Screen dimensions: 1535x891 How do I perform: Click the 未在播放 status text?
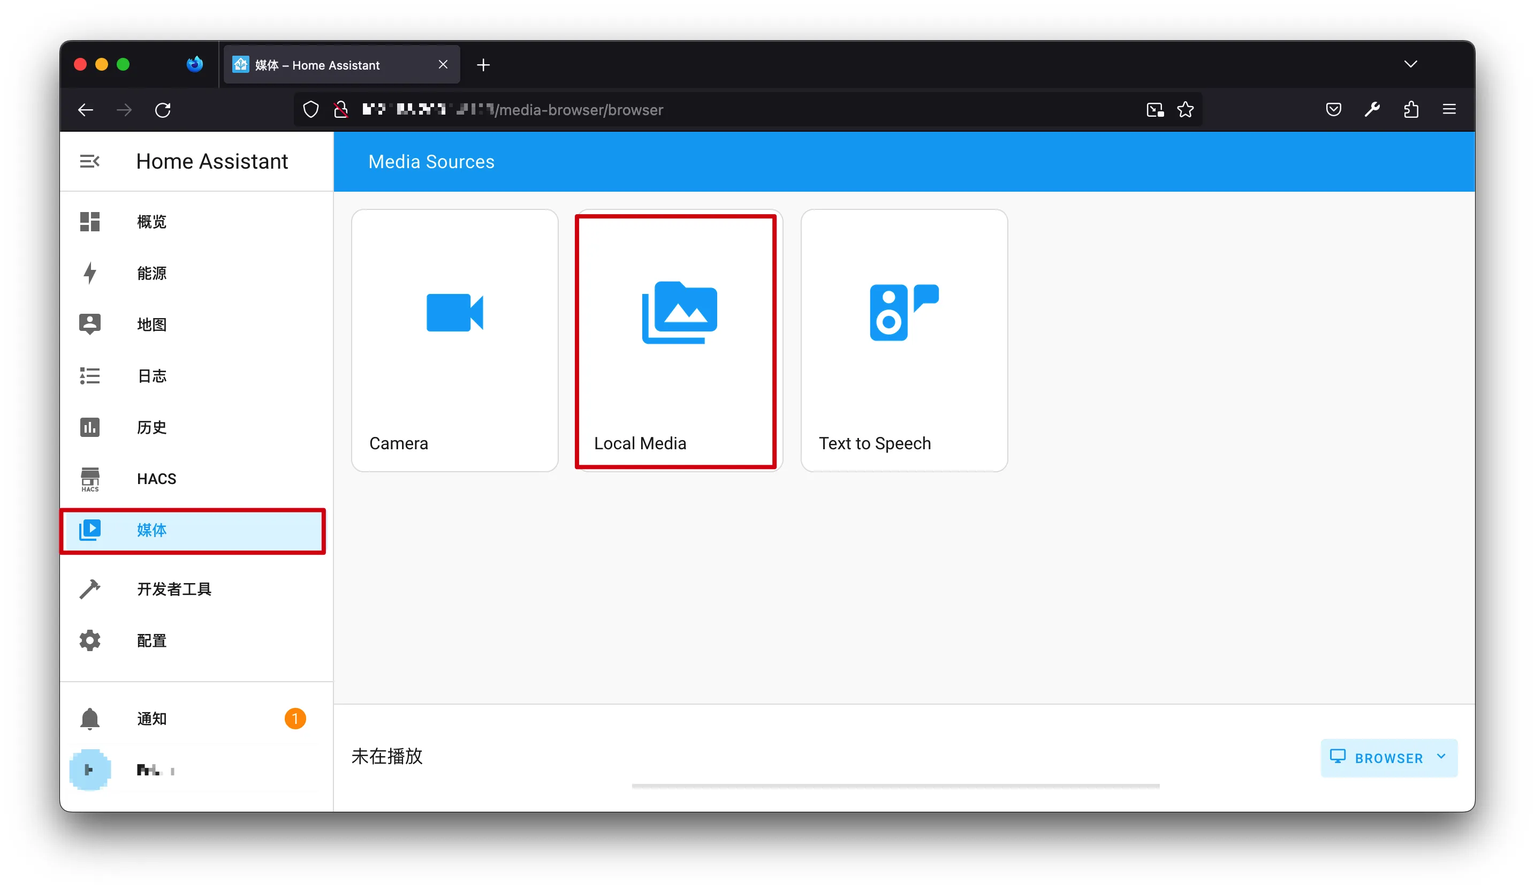pyautogui.click(x=387, y=756)
